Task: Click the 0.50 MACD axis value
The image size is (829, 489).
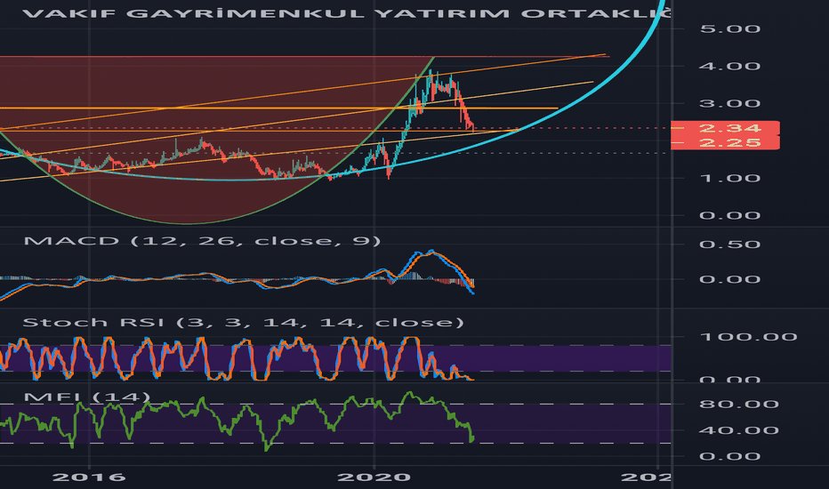Action: (729, 244)
